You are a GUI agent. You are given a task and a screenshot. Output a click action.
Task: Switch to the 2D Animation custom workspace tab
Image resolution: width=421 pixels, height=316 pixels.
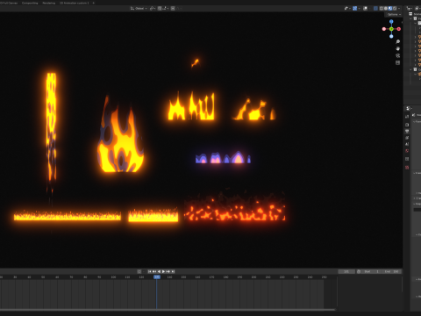click(74, 3)
